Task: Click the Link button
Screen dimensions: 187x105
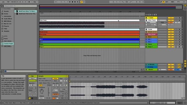Action: pos(3,2)
